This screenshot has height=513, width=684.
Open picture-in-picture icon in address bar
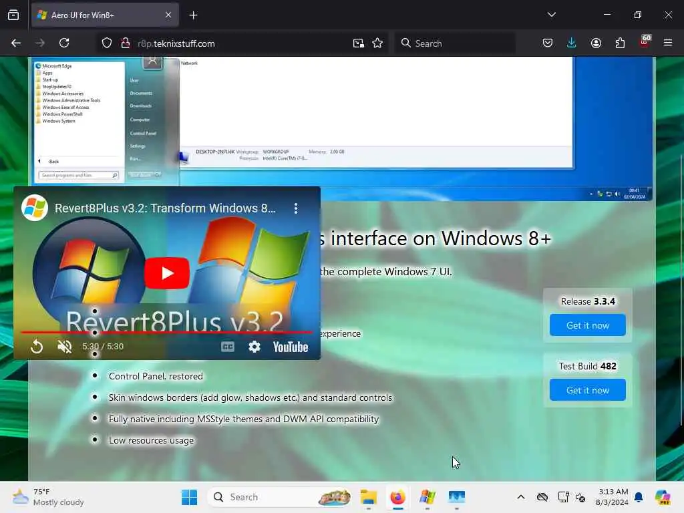(359, 43)
